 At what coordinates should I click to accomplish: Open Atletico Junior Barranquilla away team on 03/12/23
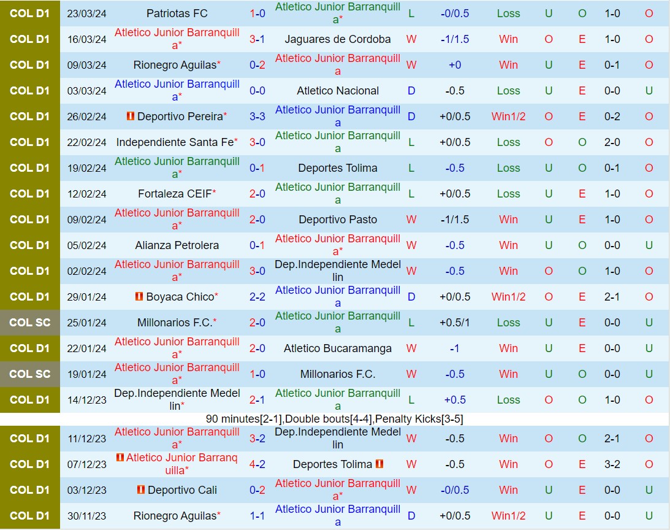tap(338, 490)
